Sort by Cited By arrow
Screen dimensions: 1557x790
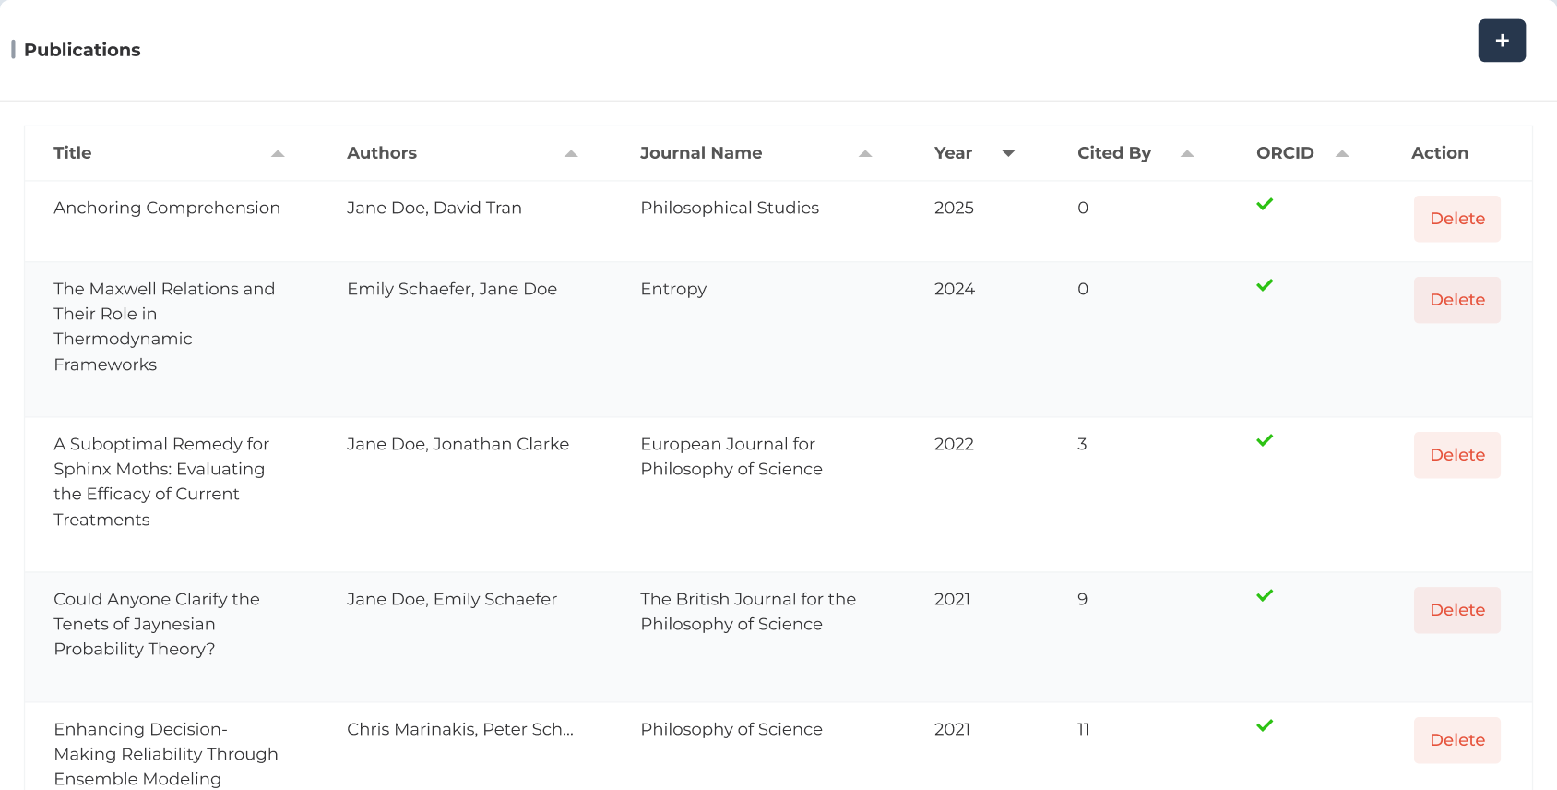pyautogui.click(x=1187, y=153)
